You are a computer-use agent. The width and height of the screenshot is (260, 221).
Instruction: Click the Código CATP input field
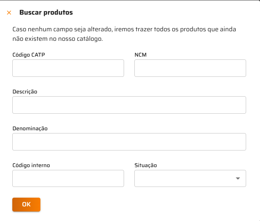68,68
